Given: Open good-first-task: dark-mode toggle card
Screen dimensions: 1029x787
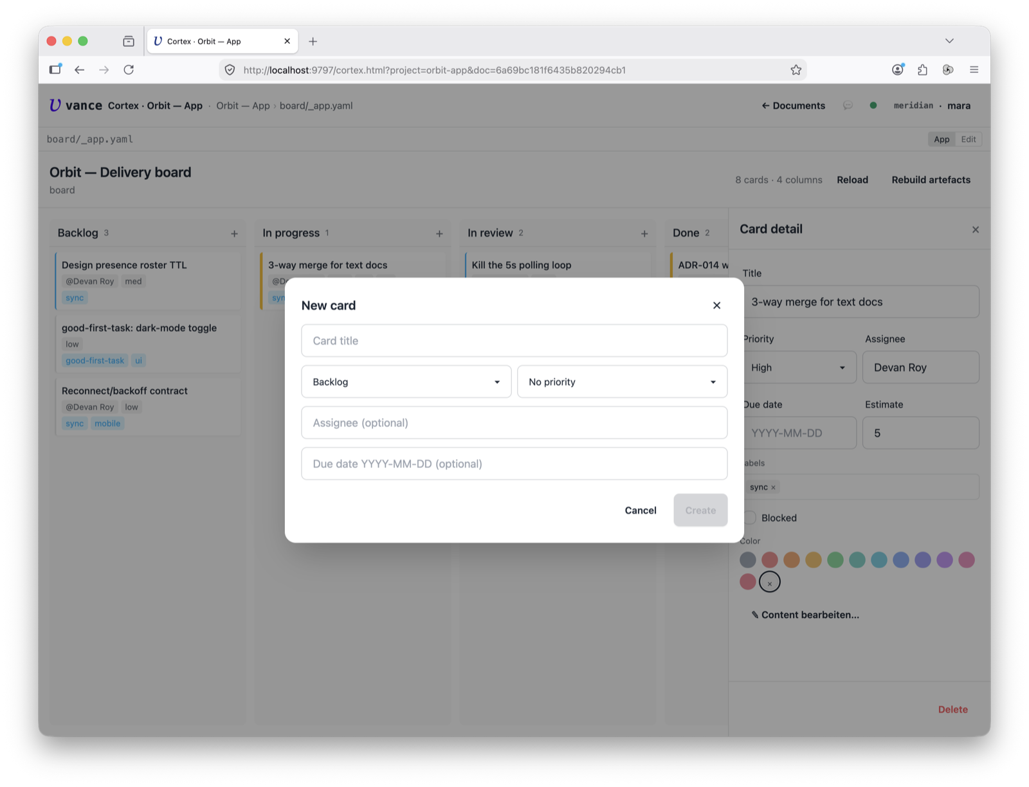Looking at the screenshot, I should coord(148,343).
